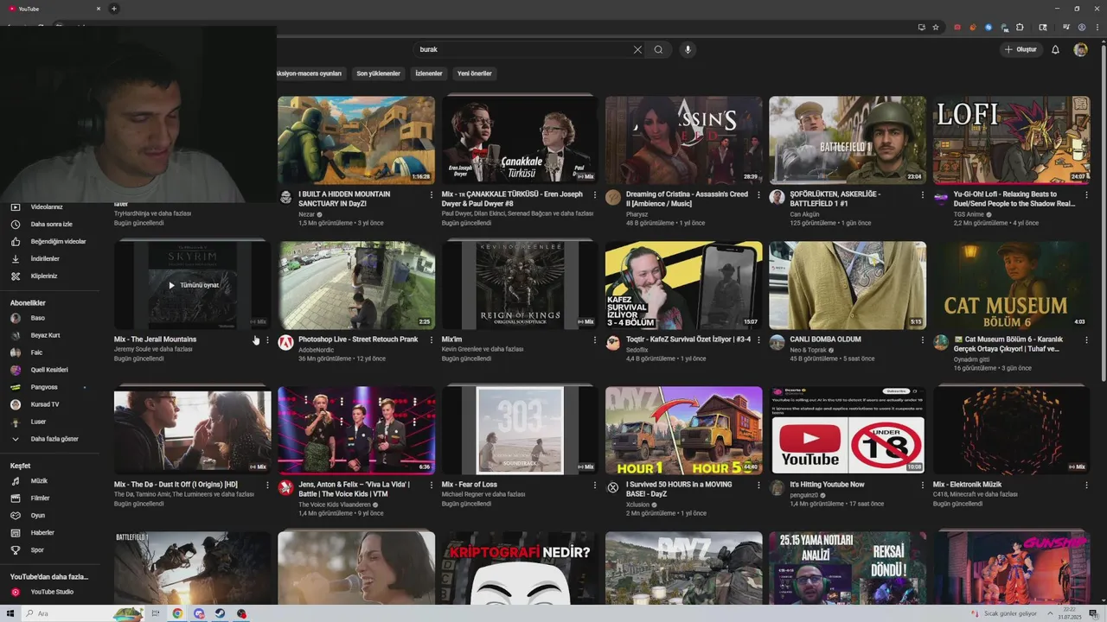Select 'Aksiyon-macera oyunları' filter chip
This screenshot has height=622, width=1107.
coord(310,73)
